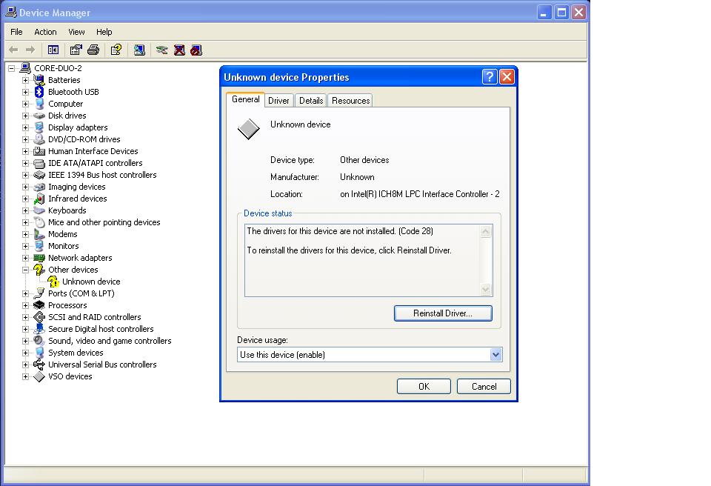This screenshot has width=711, height=486.
Task: Expand the System devices node
Action: (x=25, y=353)
